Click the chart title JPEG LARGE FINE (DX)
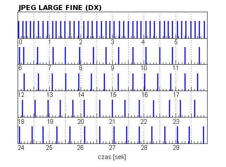This screenshot has width=226, height=167. (60, 8)
